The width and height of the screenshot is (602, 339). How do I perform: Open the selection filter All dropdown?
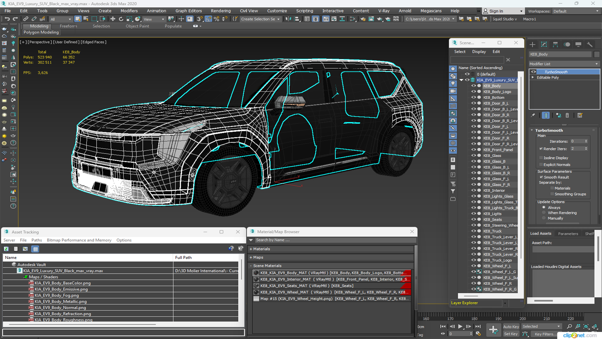coord(61,19)
